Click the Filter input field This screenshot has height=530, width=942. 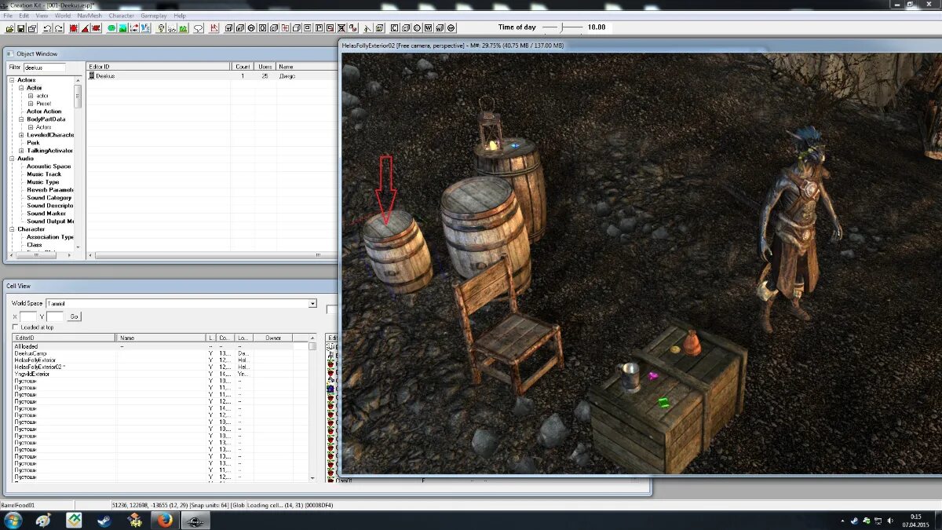[45, 68]
